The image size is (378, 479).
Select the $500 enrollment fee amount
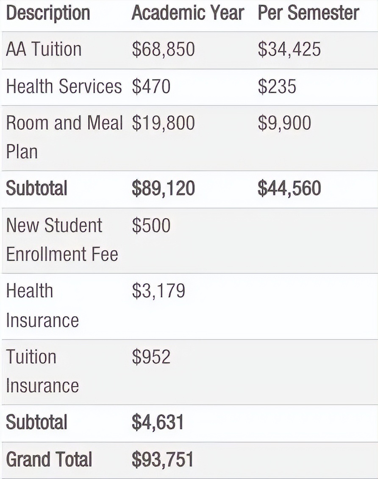click(151, 226)
